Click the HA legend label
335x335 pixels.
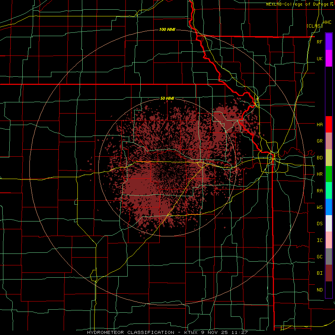(x=319, y=125)
